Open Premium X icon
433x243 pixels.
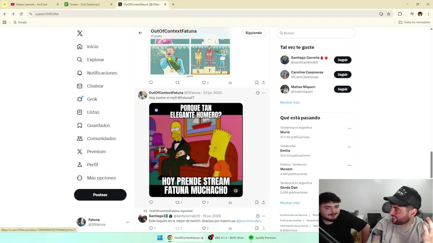[79, 152]
